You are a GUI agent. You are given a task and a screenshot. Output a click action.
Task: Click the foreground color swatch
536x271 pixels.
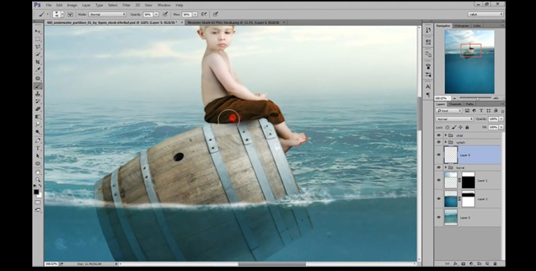pyautogui.click(x=36, y=192)
